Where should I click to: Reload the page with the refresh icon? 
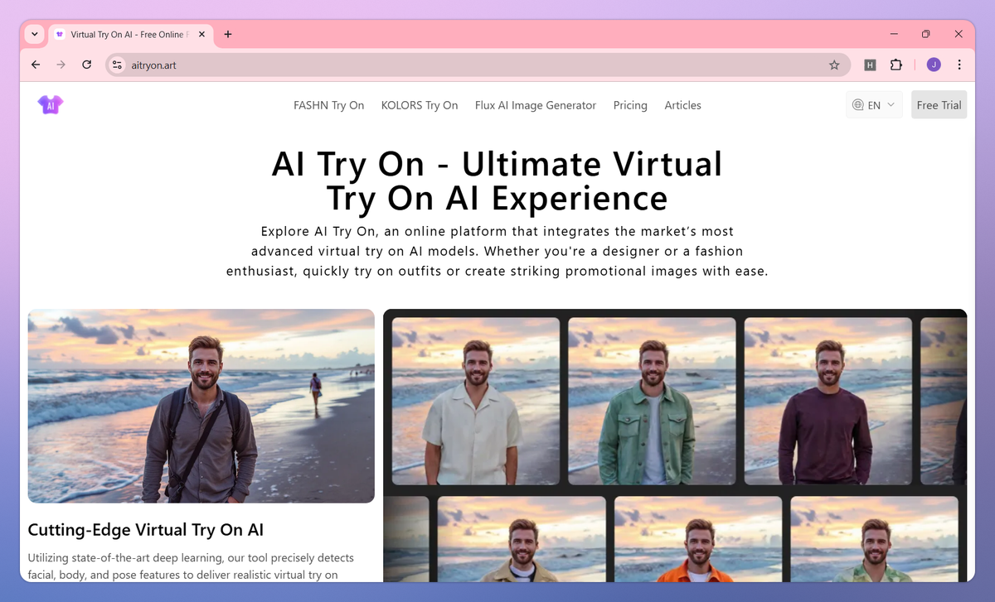pyautogui.click(x=86, y=65)
